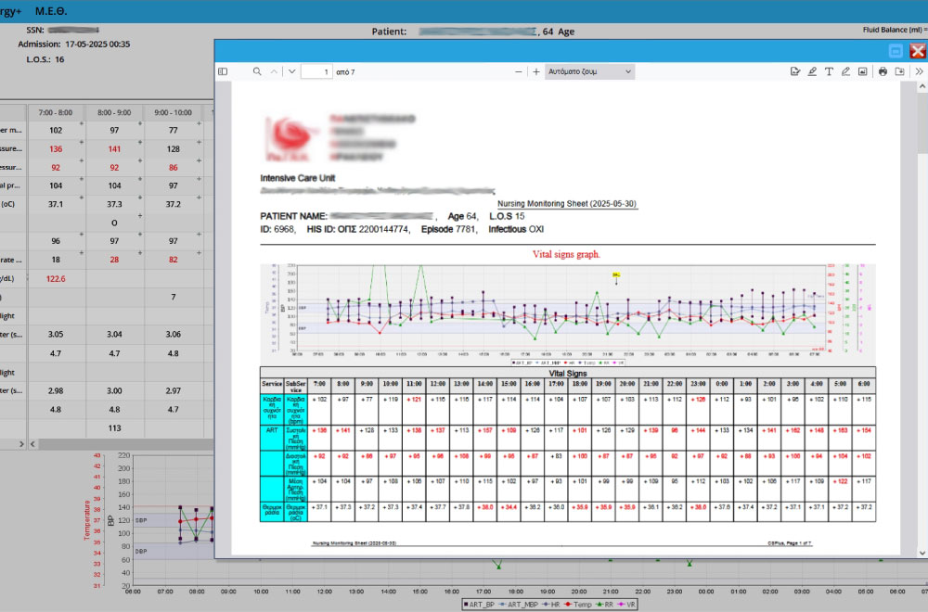Click the plus marker beside value 141
The height and width of the screenshot is (612, 928).
140,143
